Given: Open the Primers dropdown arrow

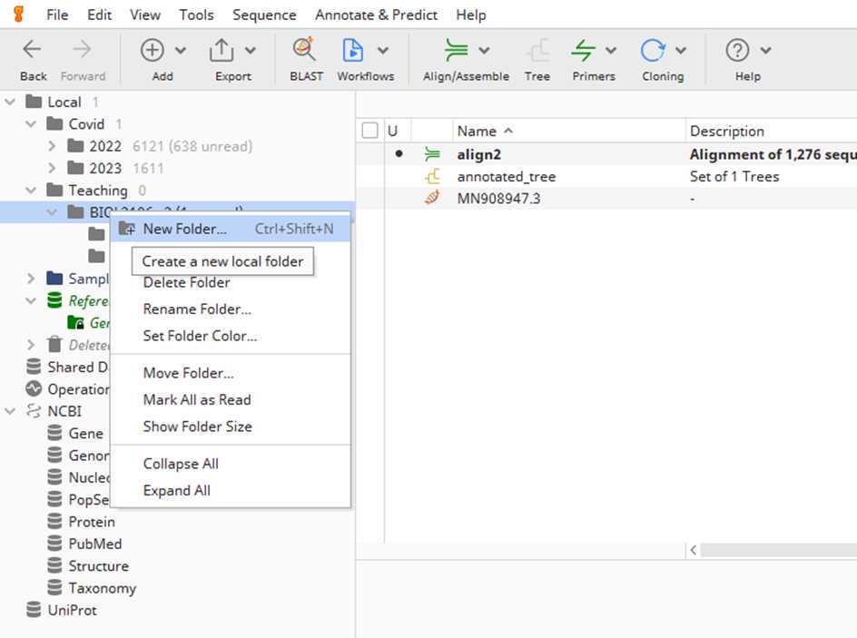Looking at the screenshot, I should [611, 51].
